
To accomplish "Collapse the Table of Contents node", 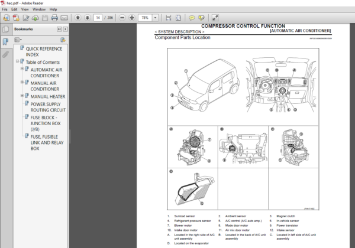I will coord(17,61).
